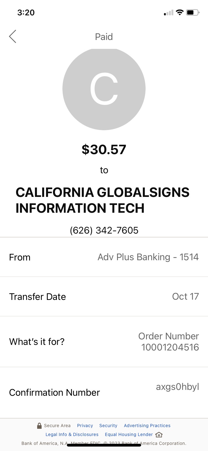The image size is (208, 451).
Task: Tap the Wi-Fi status icon
Action: (x=180, y=12)
